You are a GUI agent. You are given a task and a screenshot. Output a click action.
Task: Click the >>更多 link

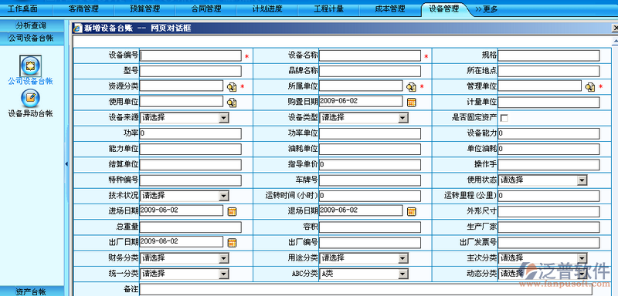(486, 9)
